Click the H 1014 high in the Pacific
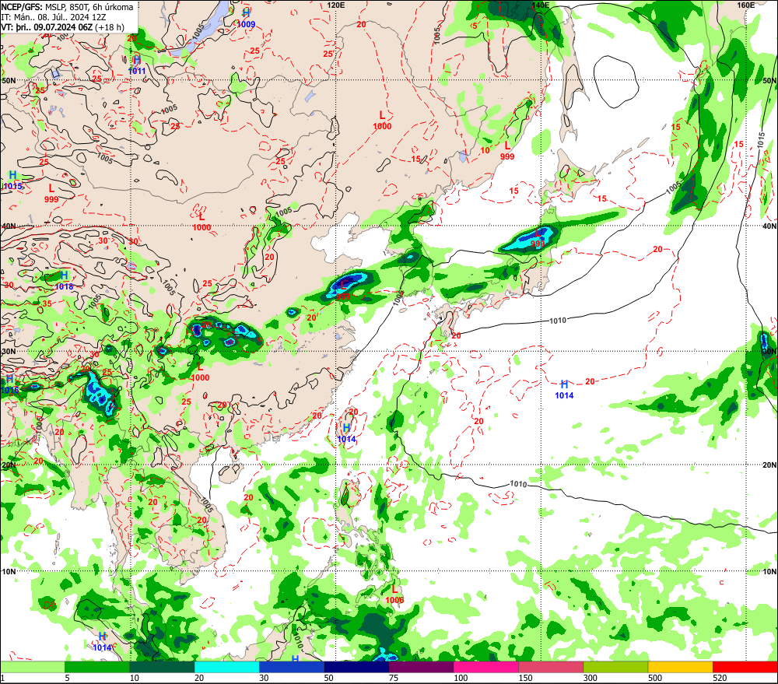The height and width of the screenshot is (684, 778). (564, 390)
